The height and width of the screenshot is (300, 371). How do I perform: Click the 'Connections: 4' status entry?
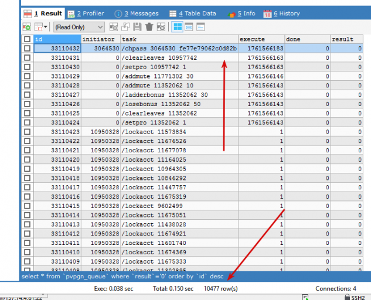click(x=335, y=289)
